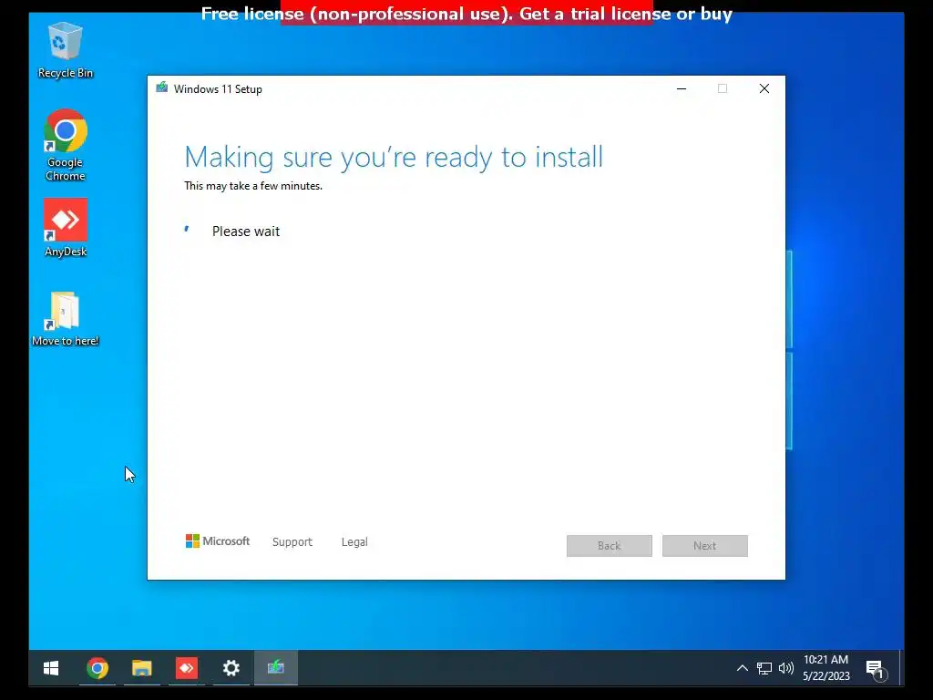The width and height of the screenshot is (933, 700).
Task: Open the network status tray icon
Action: pyautogui.click(x=764, y=668)
